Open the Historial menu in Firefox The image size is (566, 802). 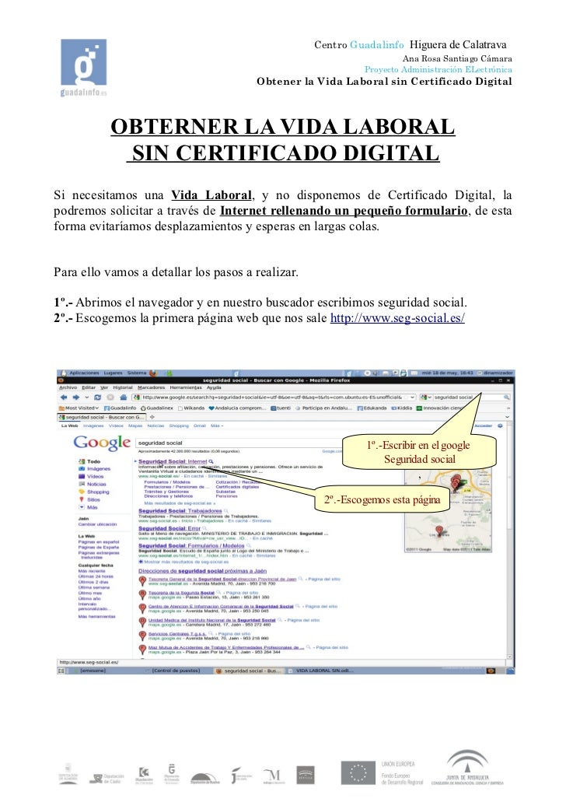tap(123, 387)
